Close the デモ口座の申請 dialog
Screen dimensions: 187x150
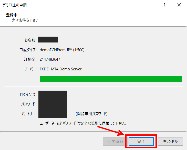click(179, 5)
